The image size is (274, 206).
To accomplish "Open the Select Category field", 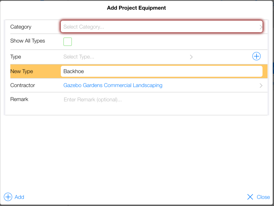I will tap(159, 27).
